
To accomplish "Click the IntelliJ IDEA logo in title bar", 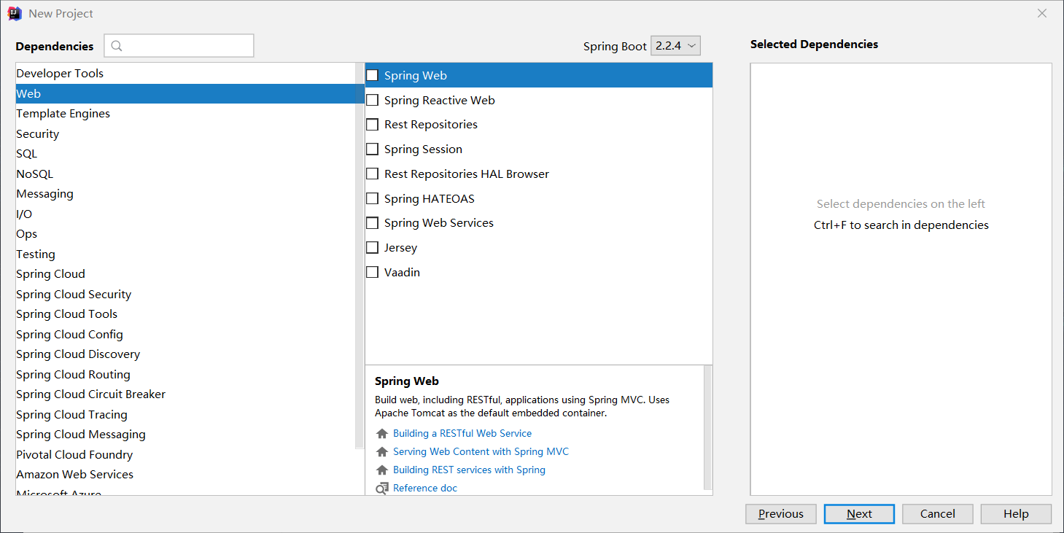I will click(x=15, y=13).
